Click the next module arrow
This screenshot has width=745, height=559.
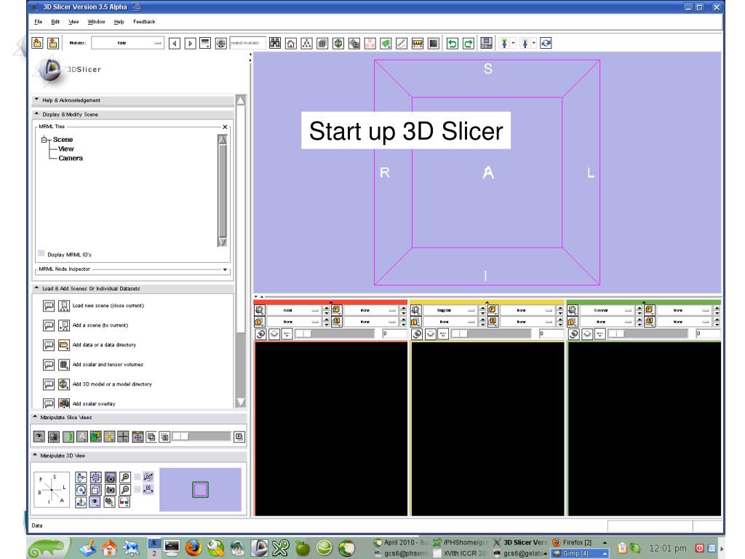point(190,43)
